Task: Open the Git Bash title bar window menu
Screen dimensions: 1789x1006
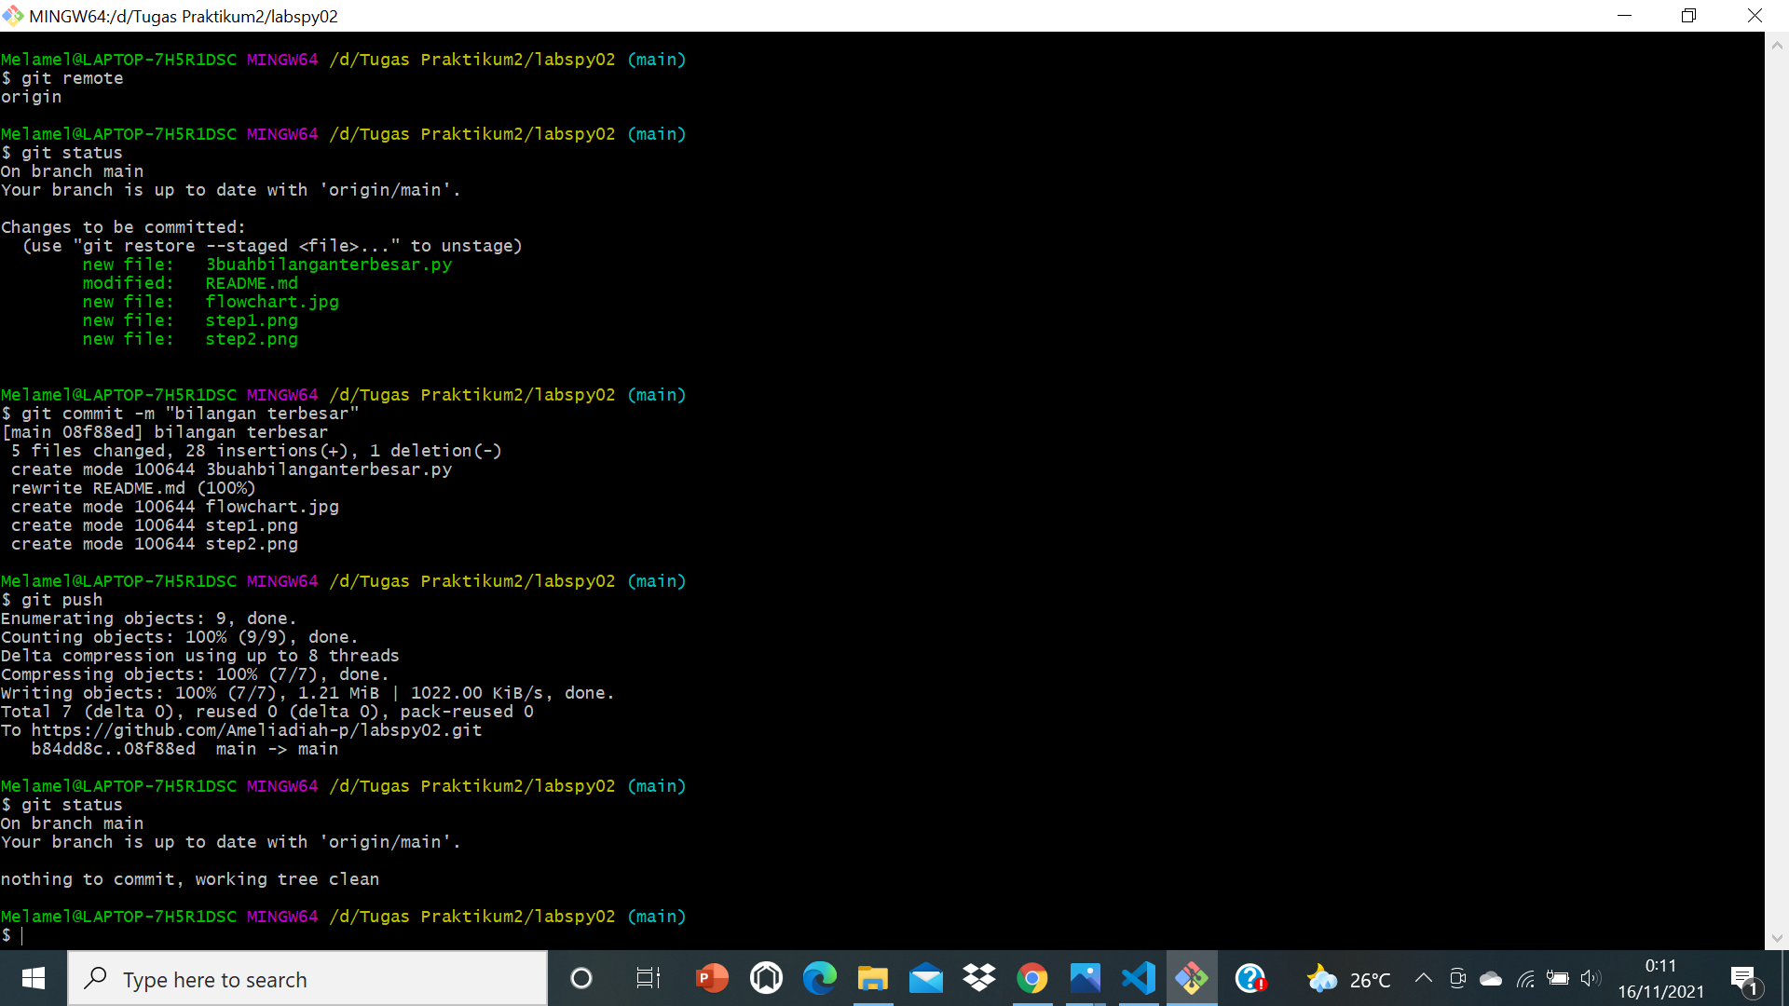Action: click(x=13, y=16)
